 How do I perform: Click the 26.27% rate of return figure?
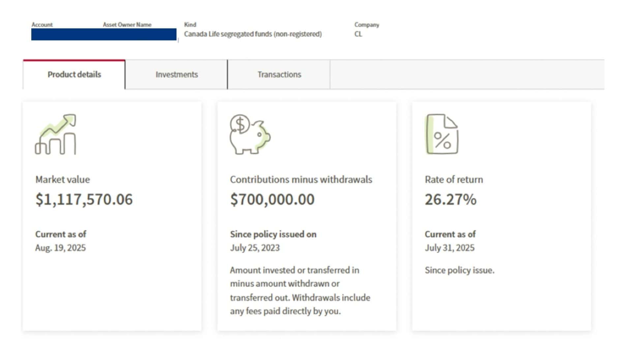(450, 199)
